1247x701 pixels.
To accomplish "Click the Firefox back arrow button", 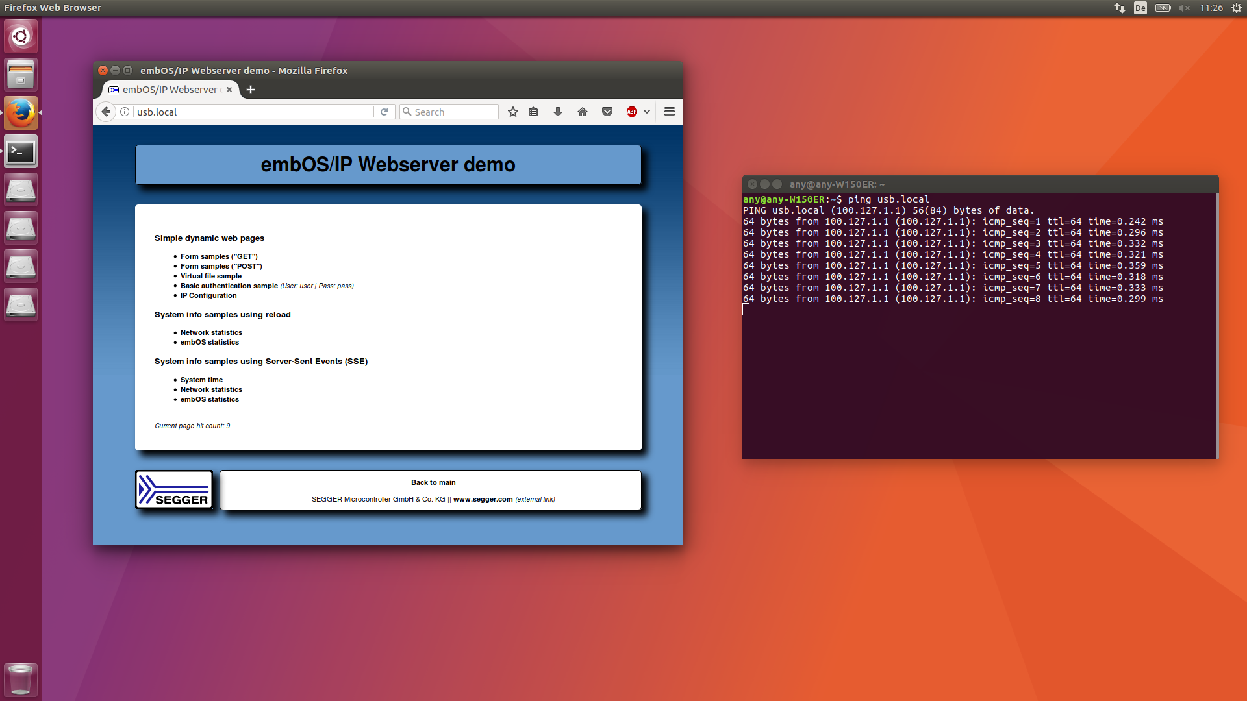I will (x=106, y=112).
